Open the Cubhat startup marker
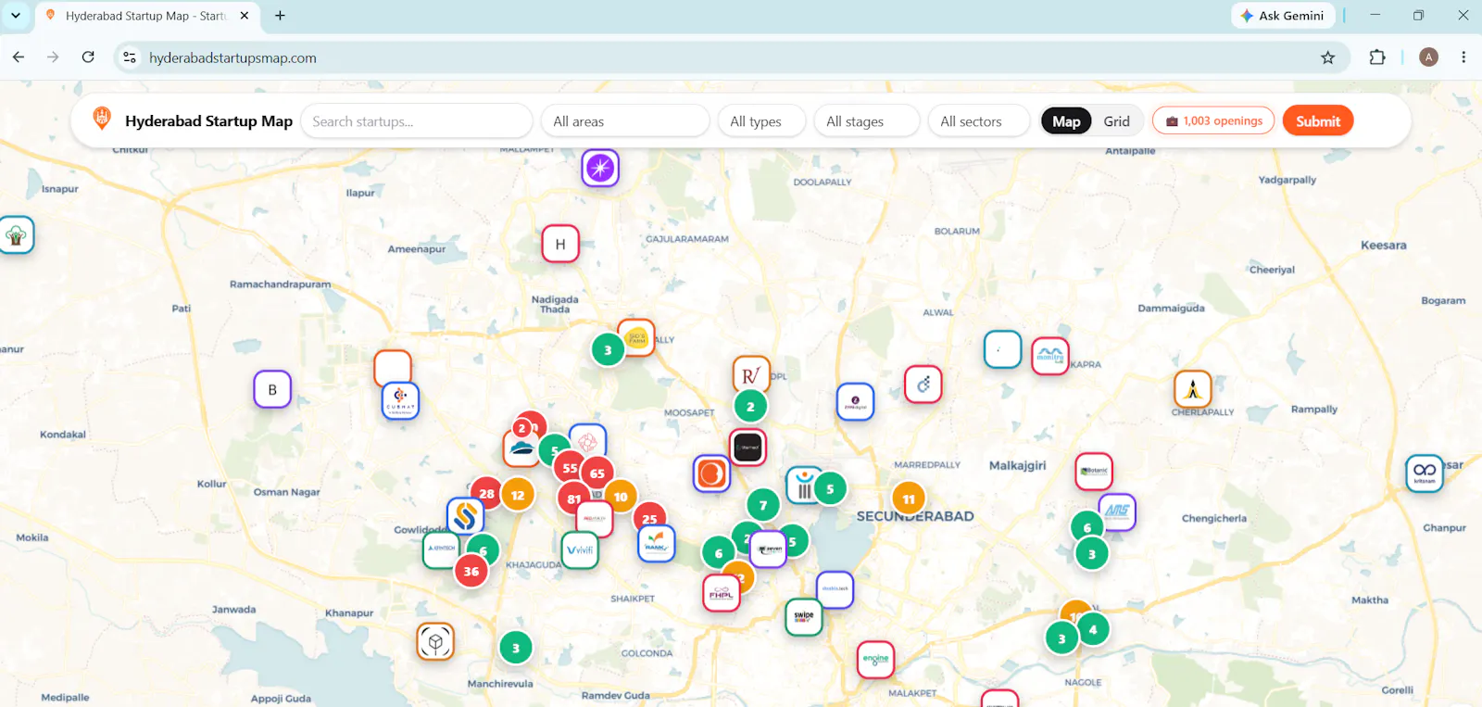1482x707 pixels. coord(400,400)
